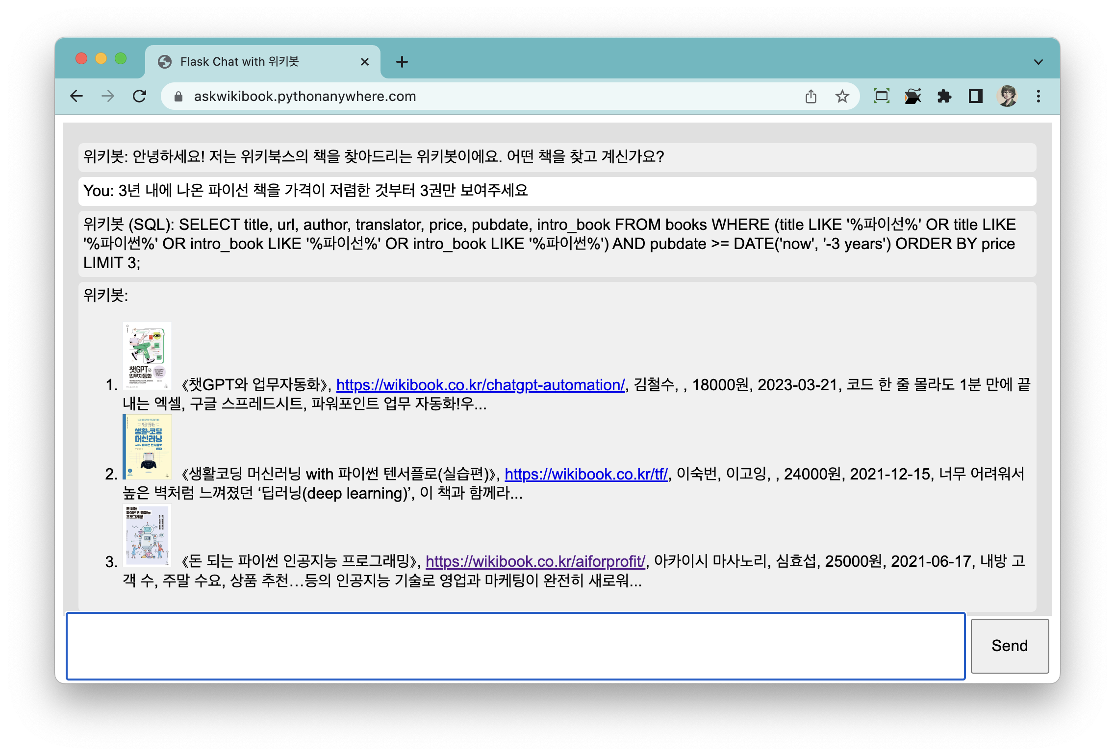Image resolution: width=1115 pixels, height=756 pixels.
Task: Click the browser forward arrow
Action: (108, 96)
